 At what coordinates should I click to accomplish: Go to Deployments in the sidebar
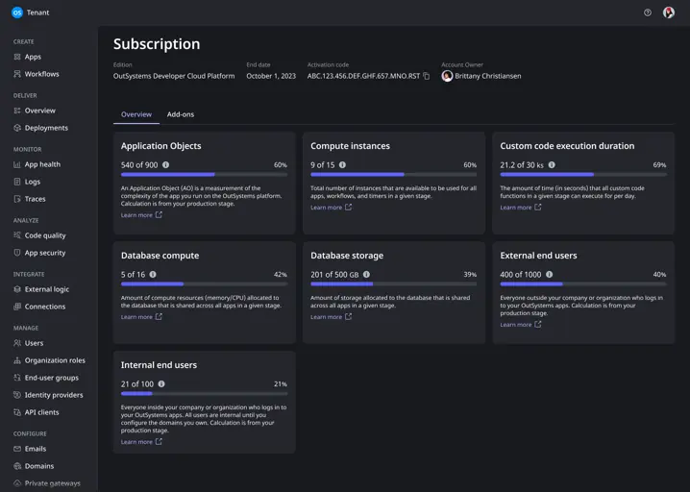click(46, 128)
